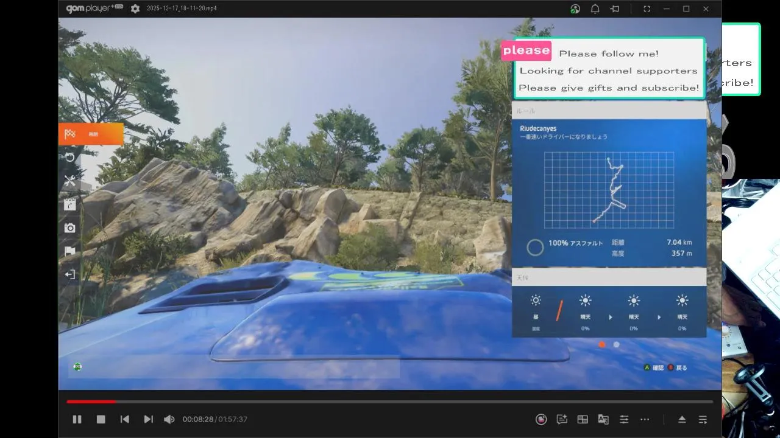Click the in-game exit door icon
This screenshot has height=438, width=780.
pyautogui.click(x=69, y=274)
